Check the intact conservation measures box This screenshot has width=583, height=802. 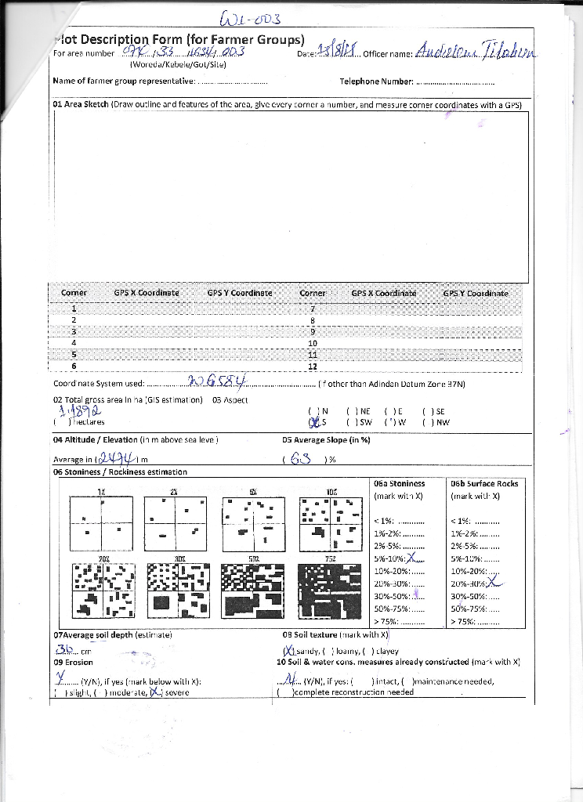362,681
